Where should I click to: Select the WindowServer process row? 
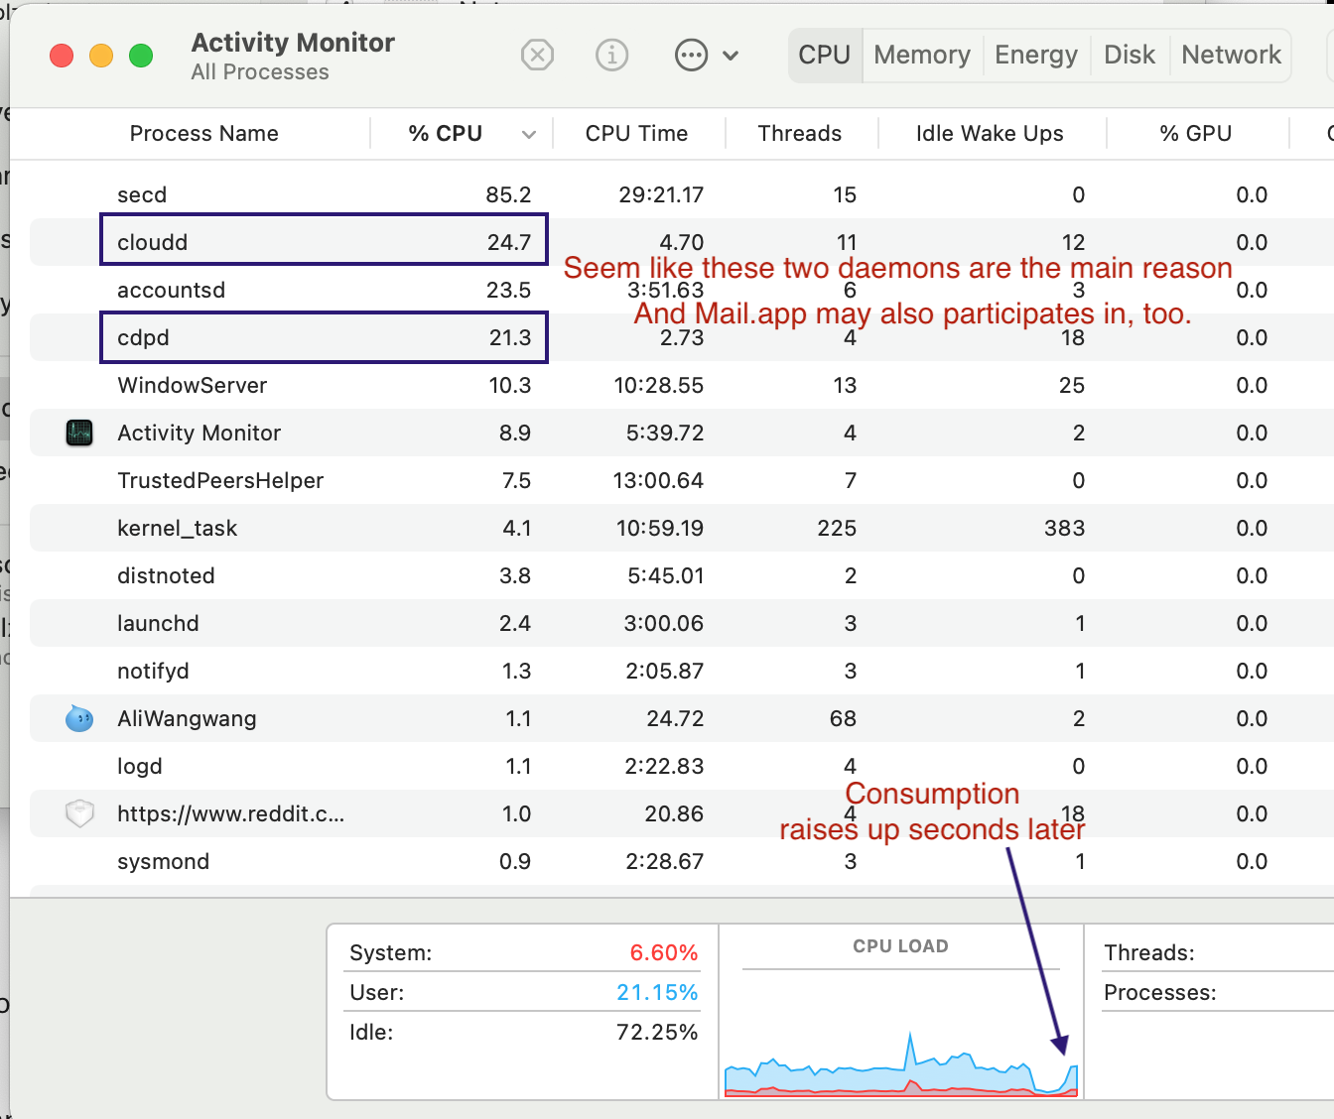(x=682, y=385)
